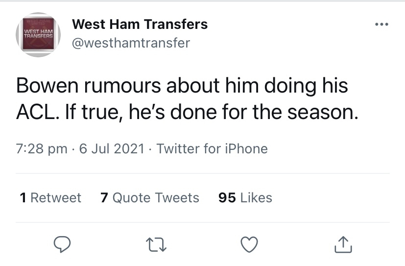Open the three-dot more options menu
The width and height of the screenshot is (405, 266).
coord(381,24)
